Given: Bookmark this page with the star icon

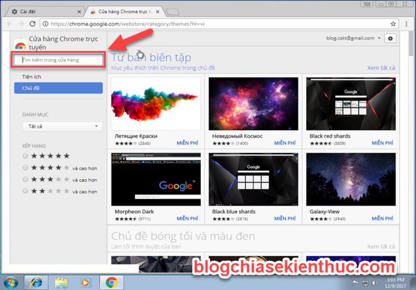Looking at the screenshot, I should (x=393, y=24).
